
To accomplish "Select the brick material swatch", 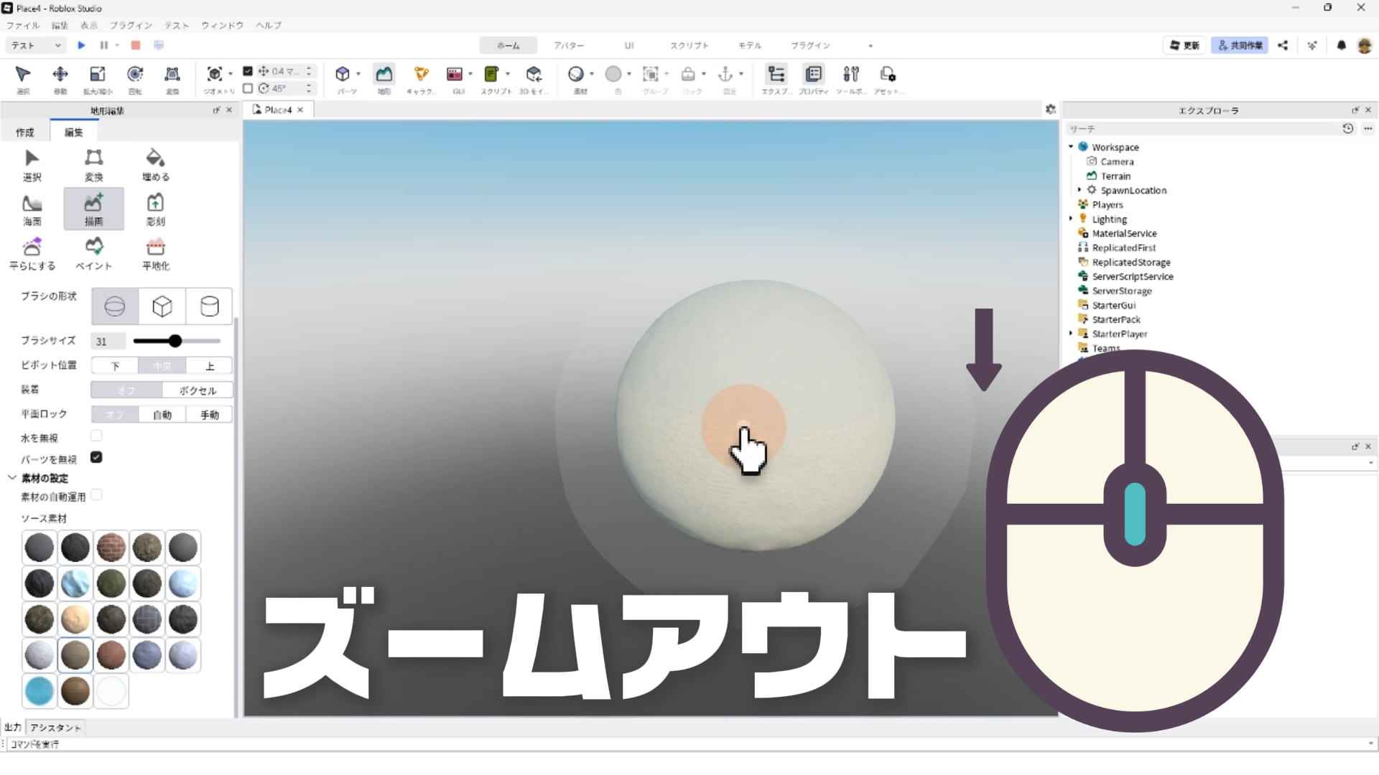I will (111, 548).
